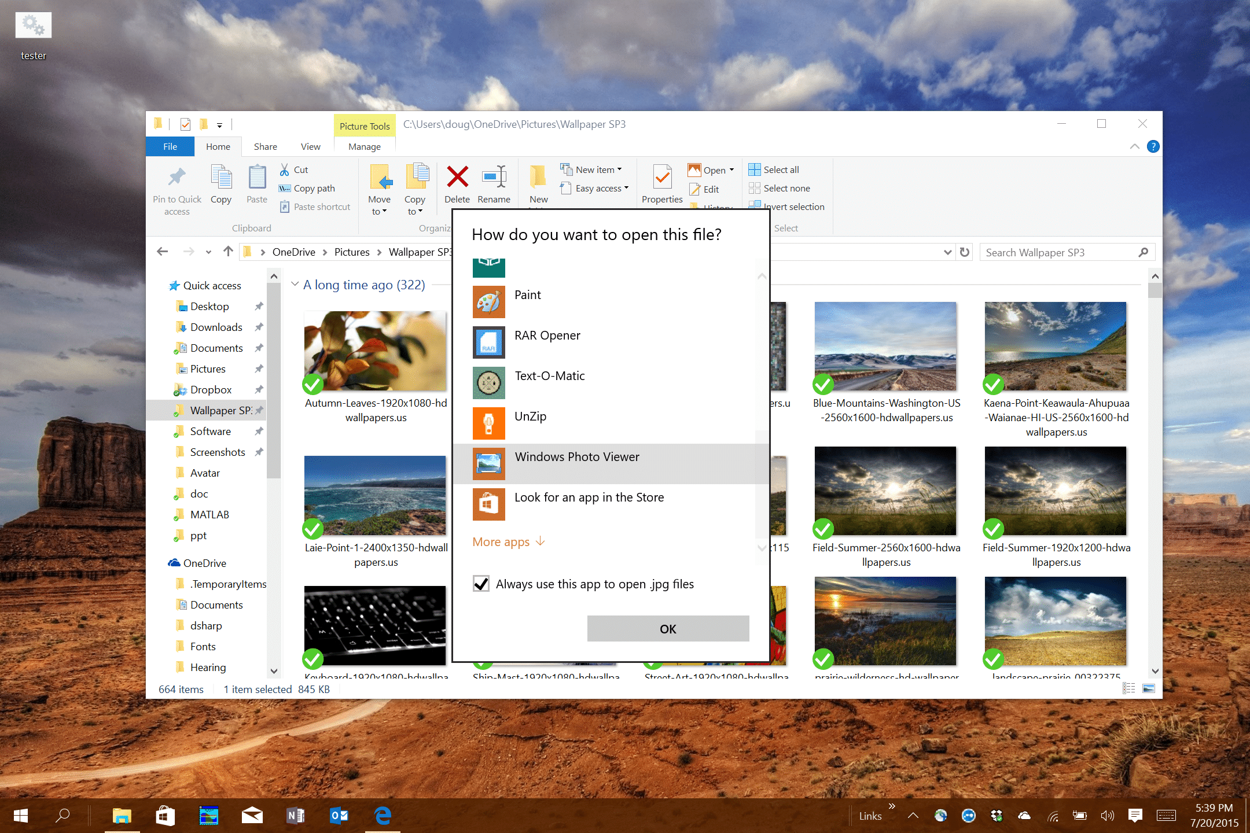The width and height of the screenshot is (1250, 833).
Task: Click the Explorer help question mark icon
Action: [x=1153, y=146]
